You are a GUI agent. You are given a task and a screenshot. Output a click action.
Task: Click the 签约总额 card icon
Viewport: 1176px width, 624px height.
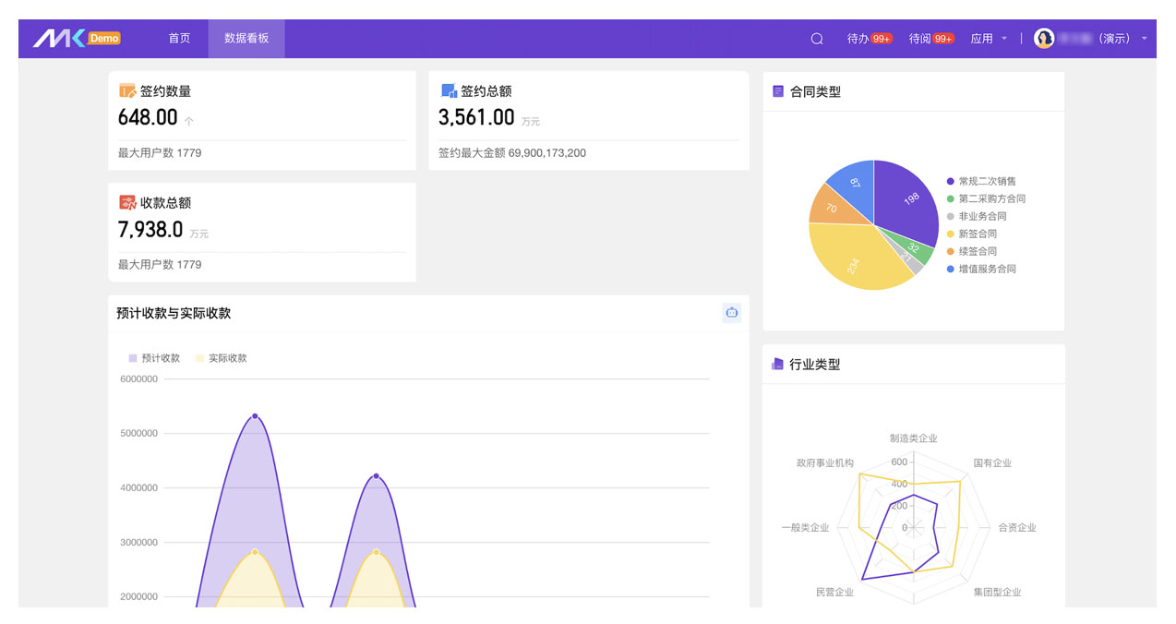click(x=449, y=91)
